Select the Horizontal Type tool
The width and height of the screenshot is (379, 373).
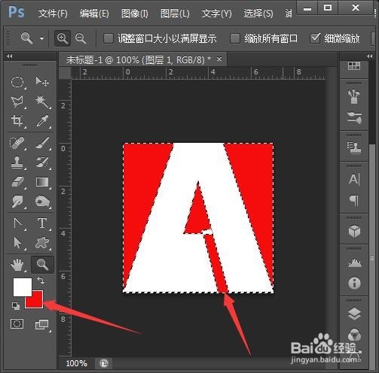[42, 223]
